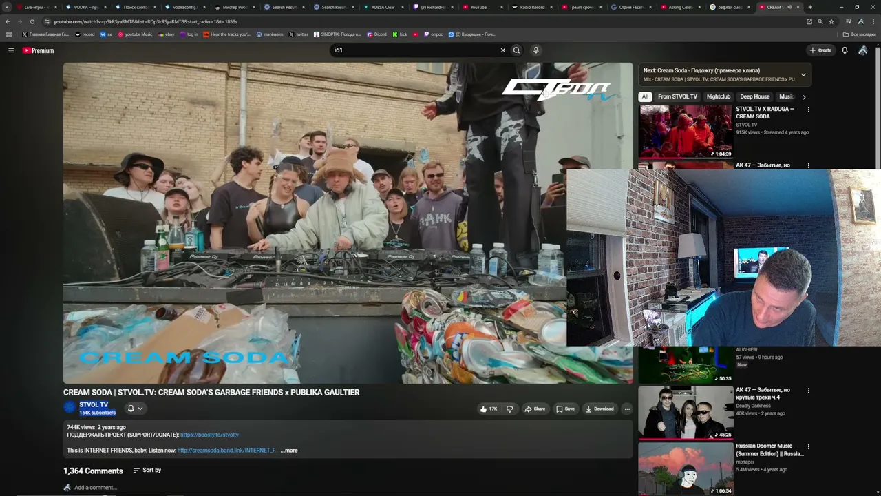Click the search magnifier button
Screen dimensions: 881x496
[516, 50]
